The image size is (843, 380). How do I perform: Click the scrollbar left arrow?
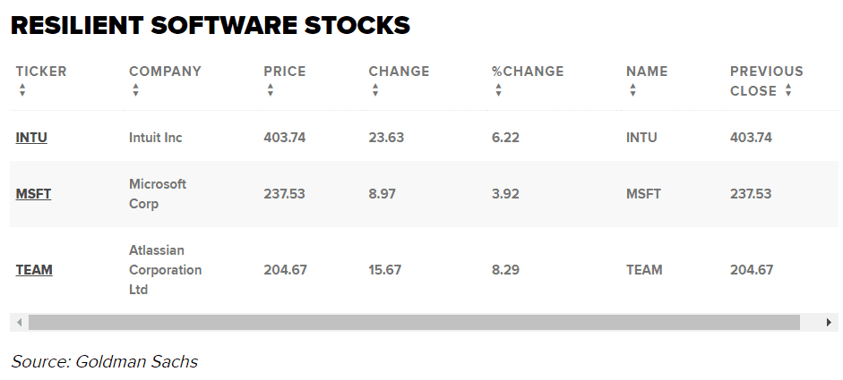[x=19, y=322]
